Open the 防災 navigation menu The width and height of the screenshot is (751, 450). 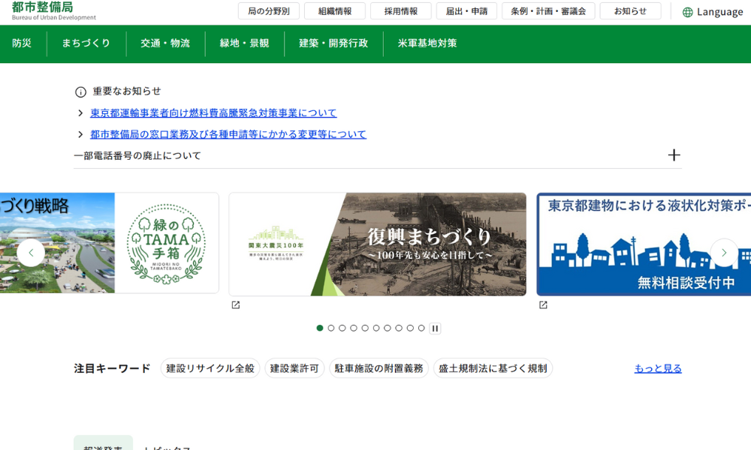[x=22, y=43]
